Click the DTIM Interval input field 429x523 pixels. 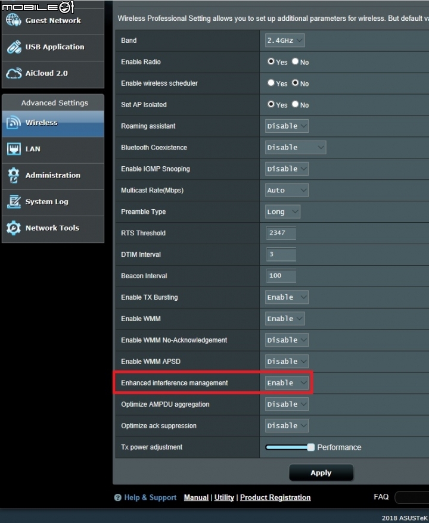click(x=281, y=254)
